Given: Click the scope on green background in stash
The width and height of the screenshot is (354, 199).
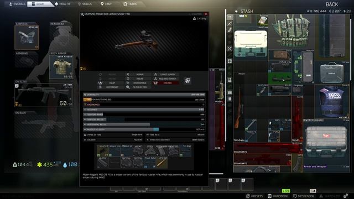Looking at the screenshot, I should coord(279,78).
